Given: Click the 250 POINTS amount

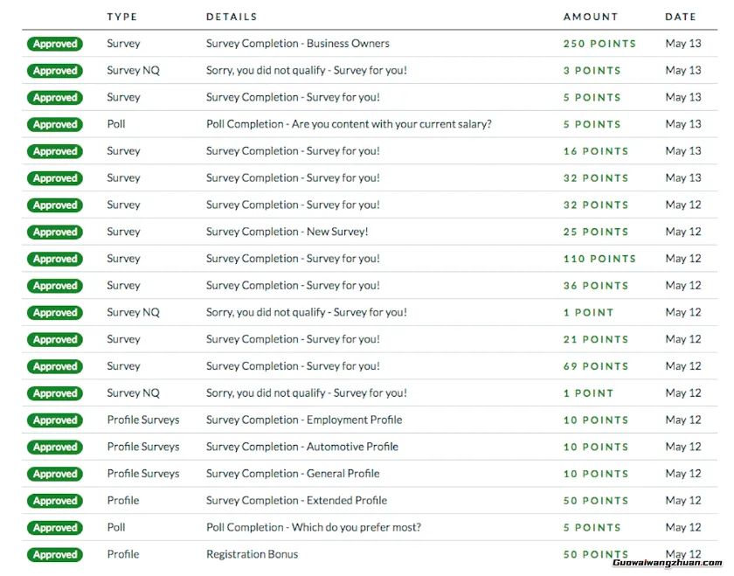Looking at the screenshot, I should [x=599, y=44].
